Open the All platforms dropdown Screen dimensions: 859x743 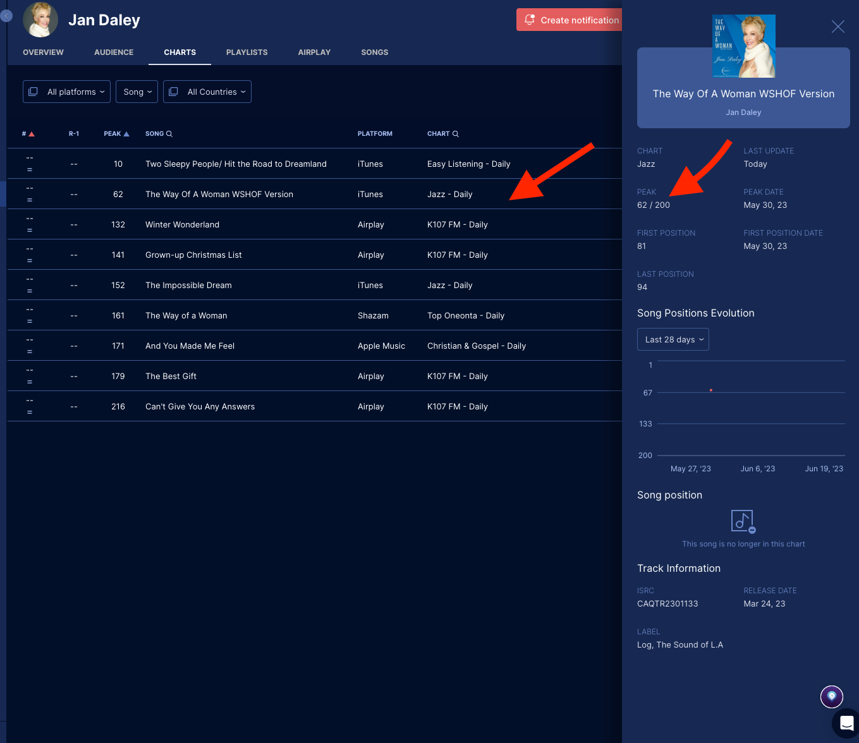pyautogui.click(x=66, y=92)
